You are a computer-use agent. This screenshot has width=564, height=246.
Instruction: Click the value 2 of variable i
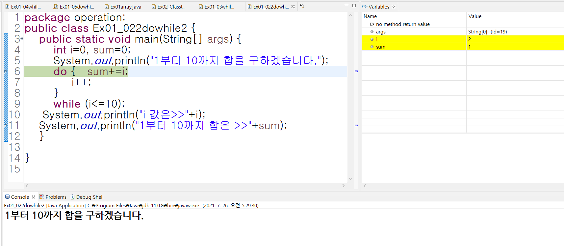point(470,39)
